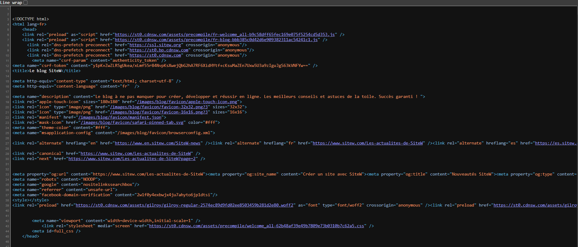Click the og:url content value

pyautogui.click(x=148, y=174)
